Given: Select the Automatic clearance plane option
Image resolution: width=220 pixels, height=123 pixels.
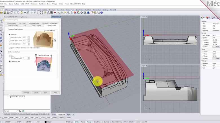Looking at the screenshot, I should point(10,34).
